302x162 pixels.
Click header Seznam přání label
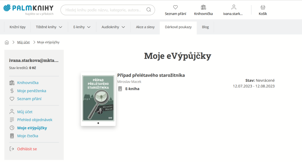tap(175, 14)
